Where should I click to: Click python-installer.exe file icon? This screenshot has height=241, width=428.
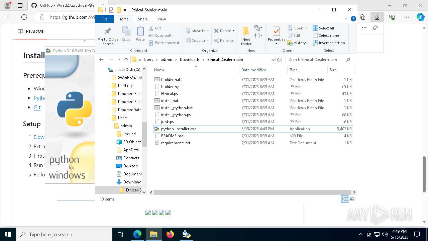[x=157, y=129]
